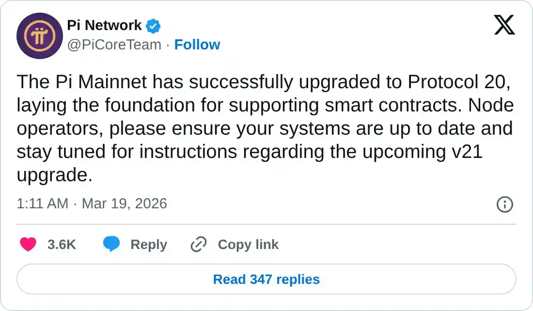Toggle the like on this tweet
Image resolution: width=533 pixels, height=311 pixels.
[x=29, y=245]
